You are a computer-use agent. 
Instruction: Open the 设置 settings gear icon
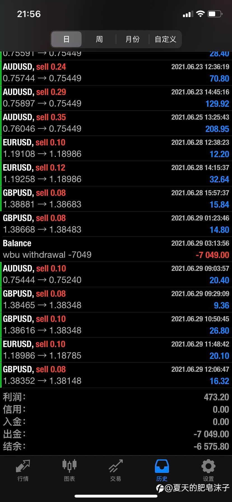tap(208, 466)
